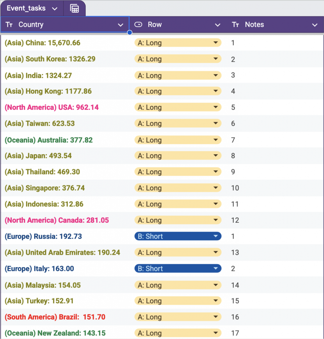Open the B: Short dropdown for Italy

(x=216, y=268)
